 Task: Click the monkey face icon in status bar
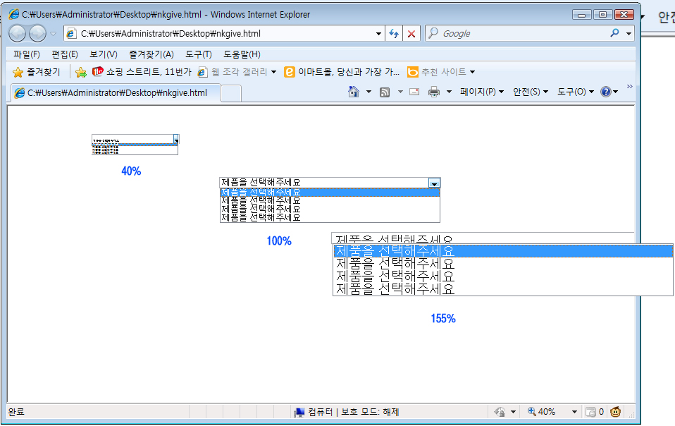point(615,412)
